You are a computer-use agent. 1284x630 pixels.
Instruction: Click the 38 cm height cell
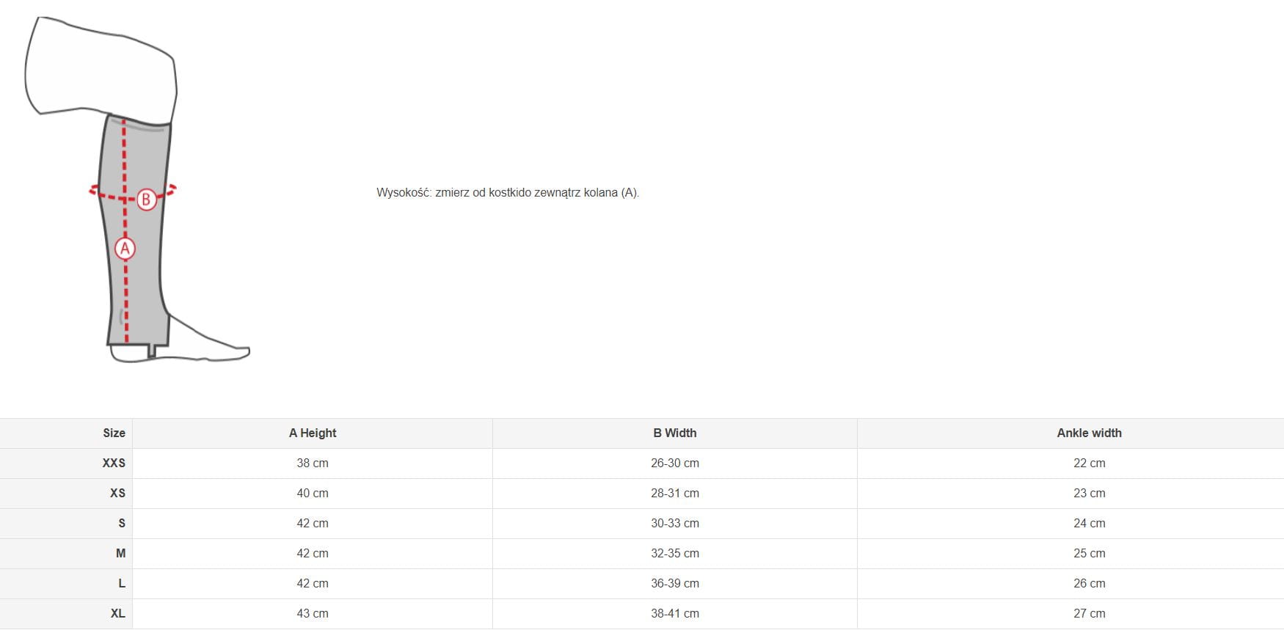313,464
